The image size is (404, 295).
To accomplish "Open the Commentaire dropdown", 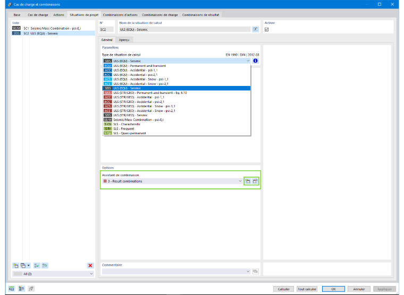I will pyautogui.click(x=248, y=271).
